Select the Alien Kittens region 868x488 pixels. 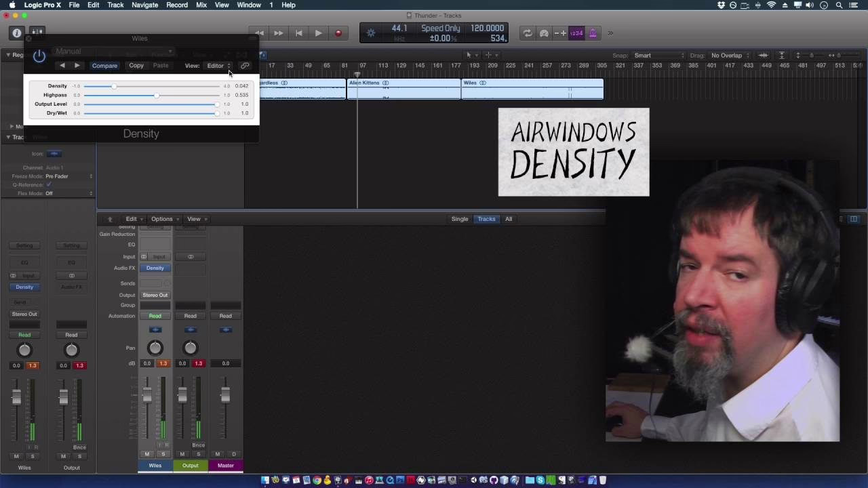click(403, 89)
